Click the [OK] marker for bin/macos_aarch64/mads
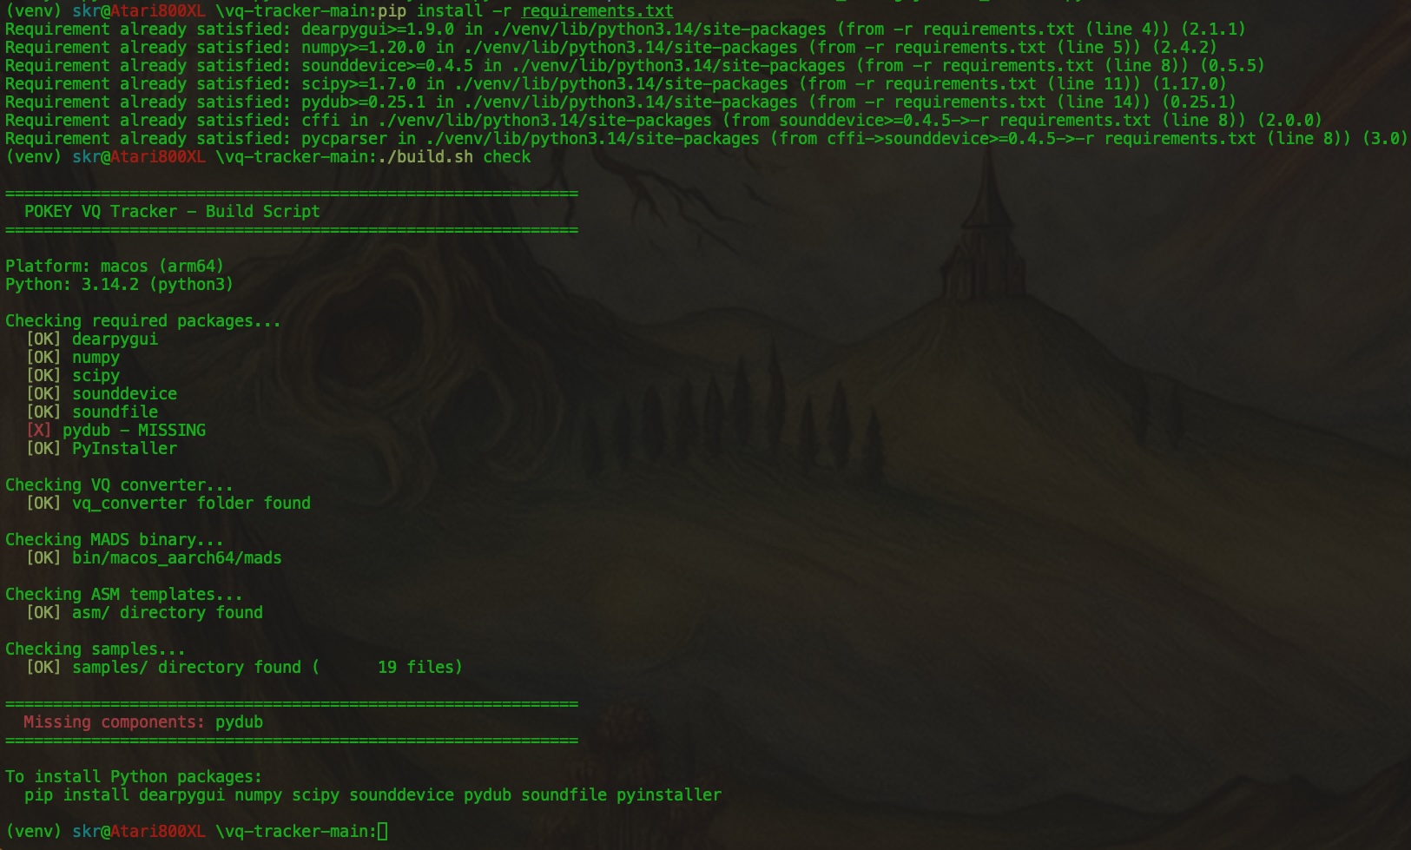 (x=43, y=558)
